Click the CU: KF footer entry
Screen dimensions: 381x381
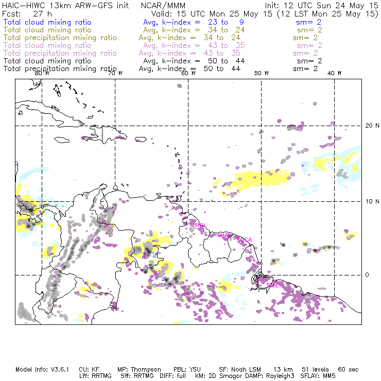pyautogui.click(x=89, y=370)
